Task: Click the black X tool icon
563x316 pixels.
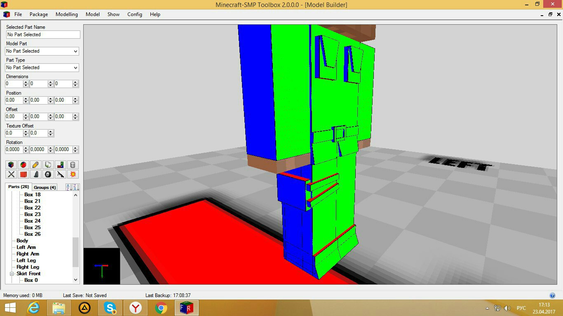Action: tap(11, 174)
